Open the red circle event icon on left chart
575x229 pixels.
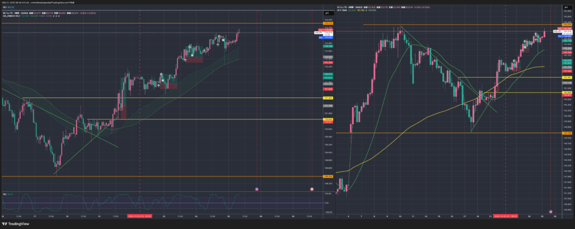312,190
